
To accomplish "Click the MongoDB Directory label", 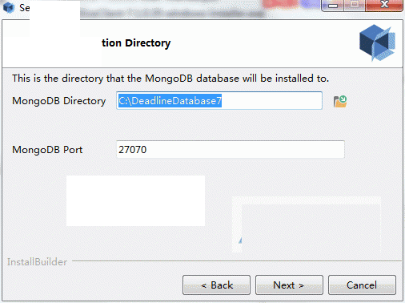I will [59, 101].
